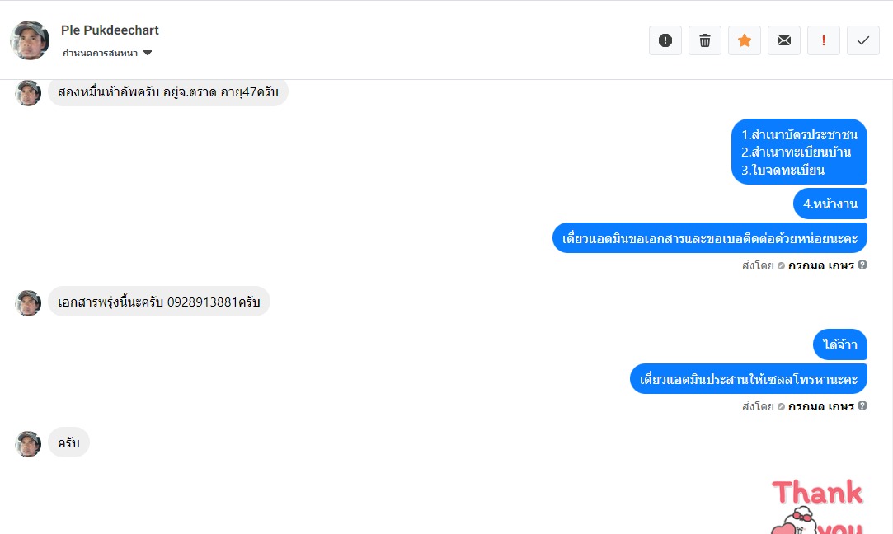Click the spam report icon in header
The width and height of the screenshot is (893, 534).
click(x=665, y=40)
